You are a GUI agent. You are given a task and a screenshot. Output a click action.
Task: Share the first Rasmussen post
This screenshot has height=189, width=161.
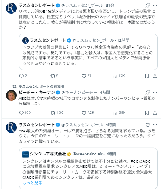[x=155, y=76]
